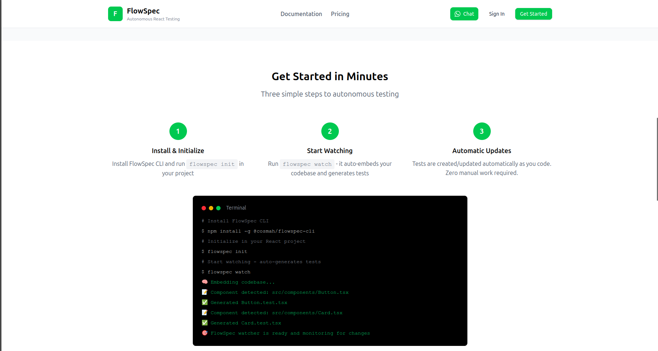Viewport: 658px width, 351px height.
Task: Click the page vertical scrollbar thumb
Action: (657, 159)
